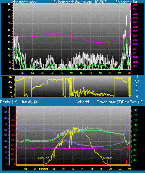Click the "SunSet" marker label

[x=108, y=158]
